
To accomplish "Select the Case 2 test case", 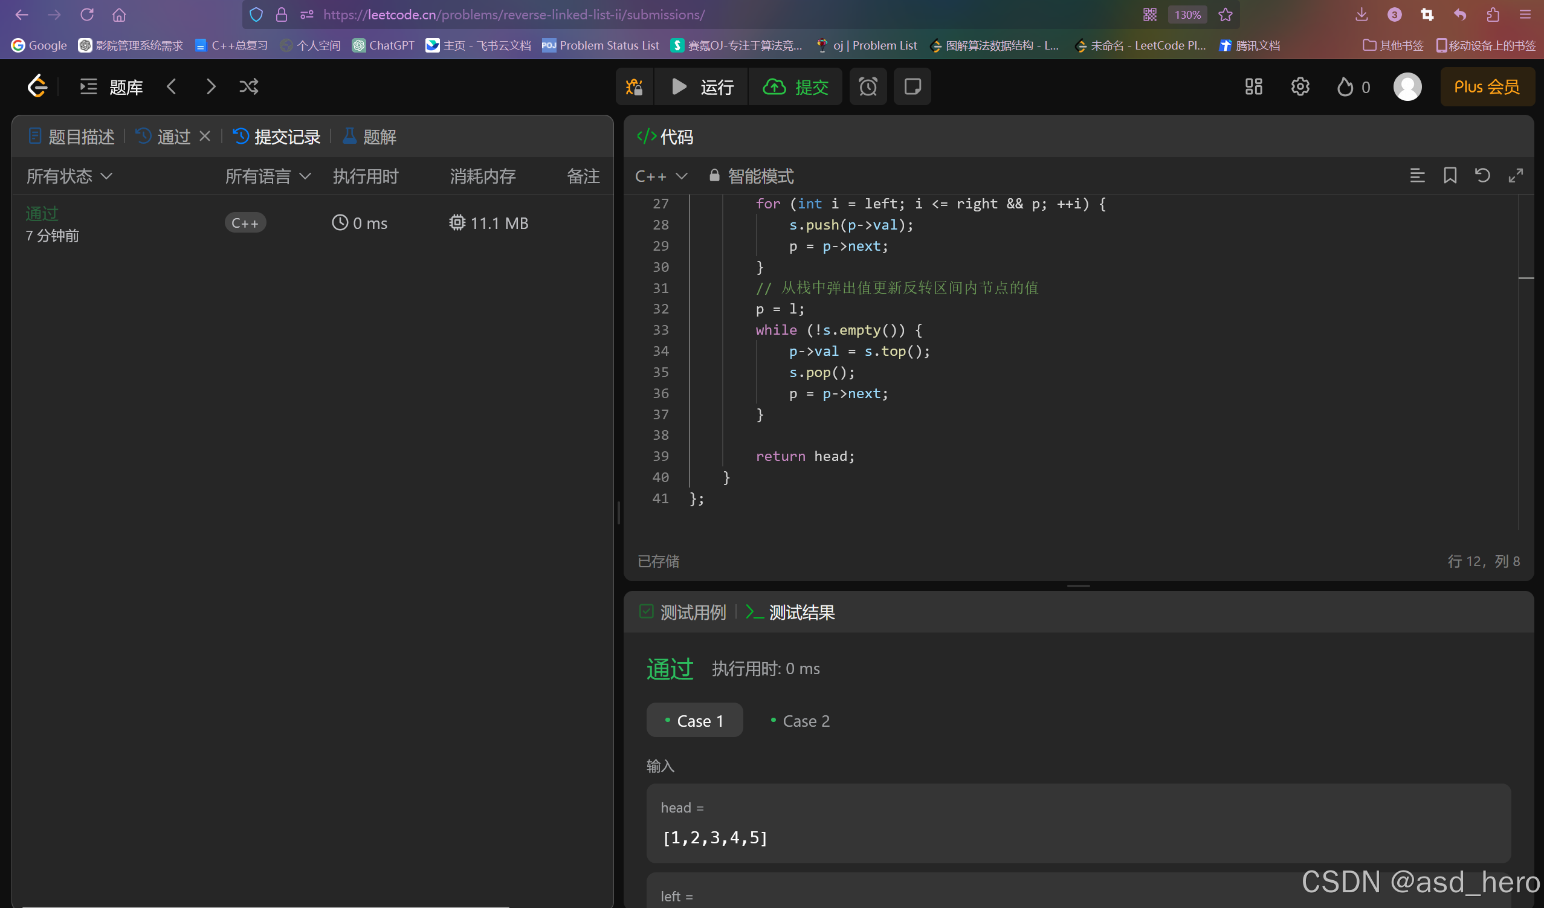I will (800, 721).
